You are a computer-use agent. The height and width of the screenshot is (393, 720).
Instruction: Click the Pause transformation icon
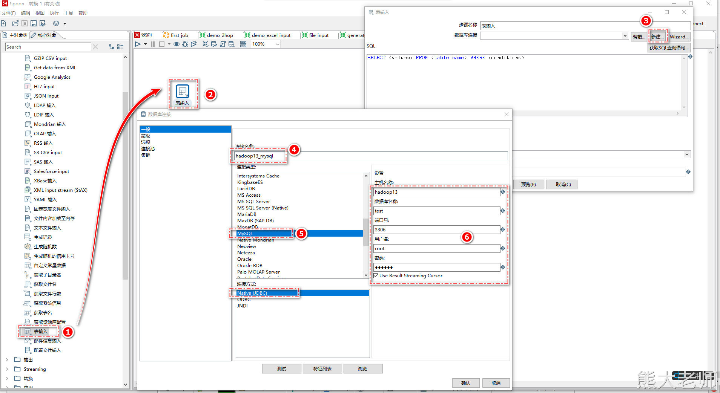pyautogui.click(x=153, y=44)
